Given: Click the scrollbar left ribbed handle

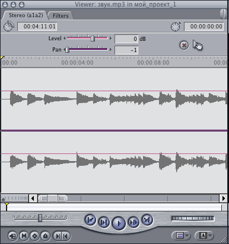Looking at the screenshot, I should (x=43, y=198).
